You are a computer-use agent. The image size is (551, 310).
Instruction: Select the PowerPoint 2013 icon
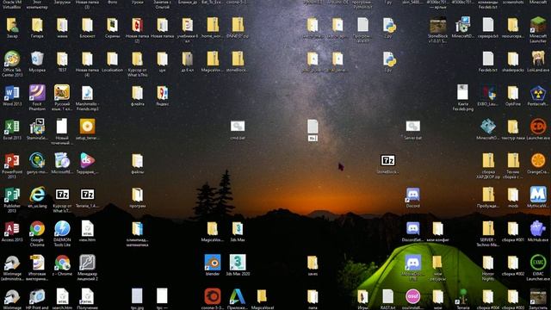(12, 161)
